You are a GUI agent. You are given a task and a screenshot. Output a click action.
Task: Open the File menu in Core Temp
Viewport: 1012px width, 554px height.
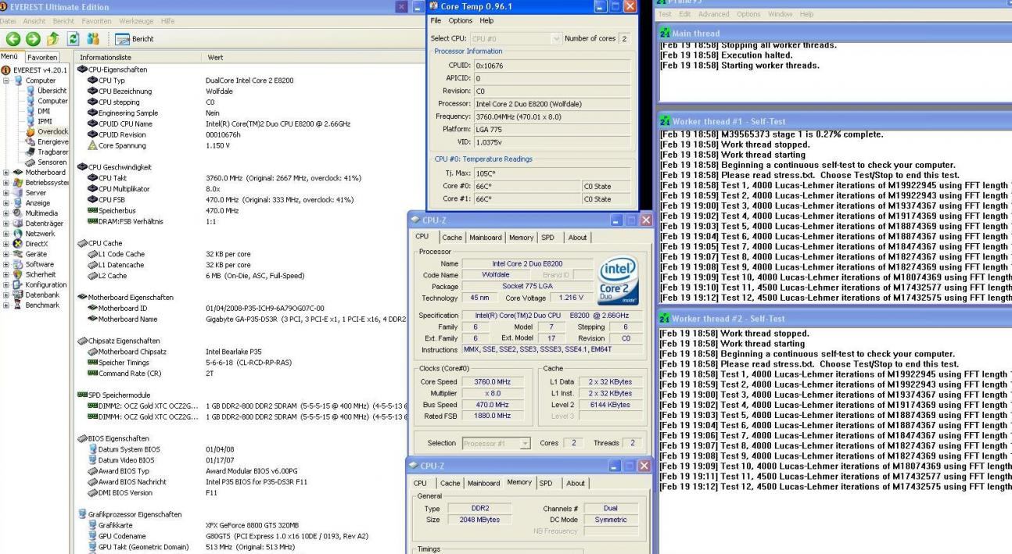tap(437, 20)
